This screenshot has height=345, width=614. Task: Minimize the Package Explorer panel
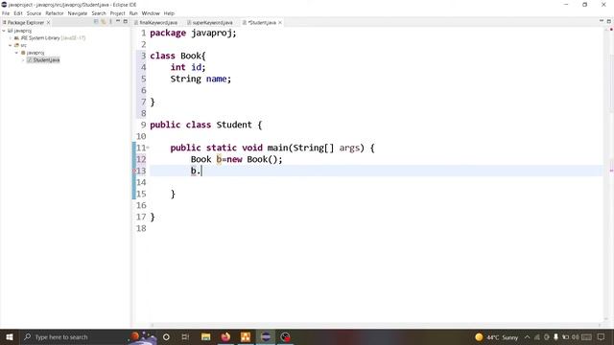coord(118,21)
